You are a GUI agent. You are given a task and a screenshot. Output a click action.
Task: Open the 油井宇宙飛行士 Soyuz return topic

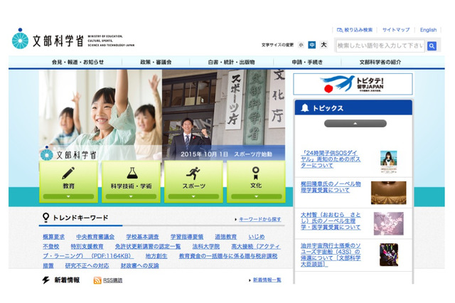point(331,255)
